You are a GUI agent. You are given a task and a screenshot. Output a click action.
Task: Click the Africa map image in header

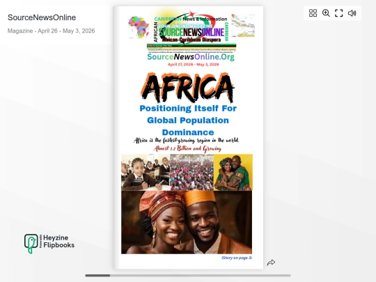coord(139,27)
